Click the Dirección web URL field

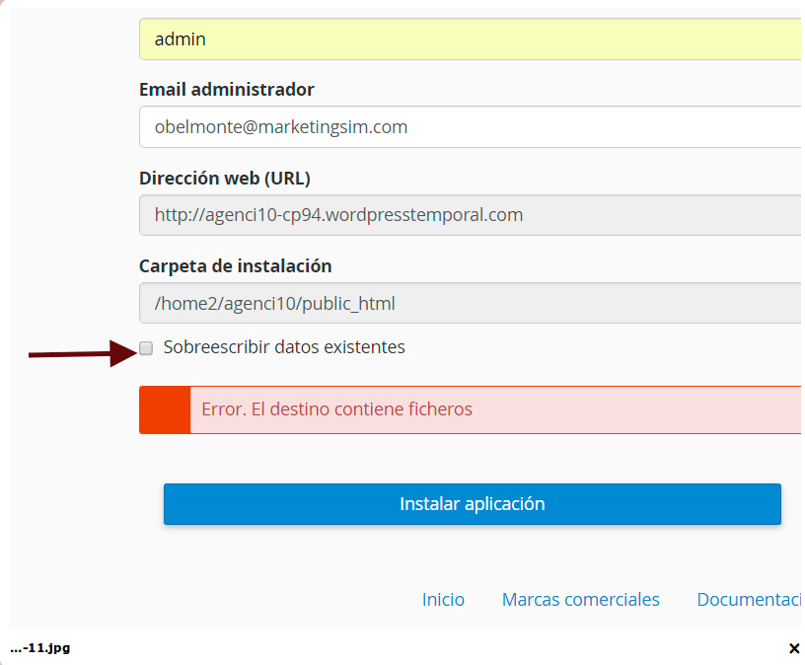click(x=471, y=215)
